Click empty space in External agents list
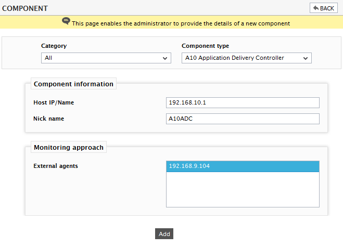This screenshot has height=248, width=343. tap(243, 189)
